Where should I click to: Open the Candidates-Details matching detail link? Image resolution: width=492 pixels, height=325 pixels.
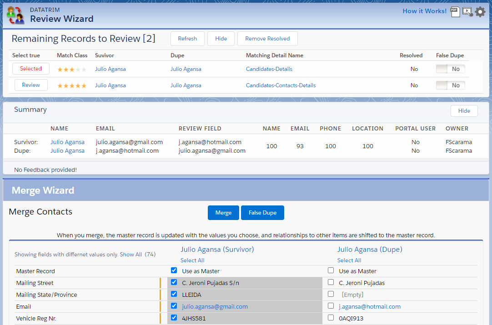click(x=269, y=69)
